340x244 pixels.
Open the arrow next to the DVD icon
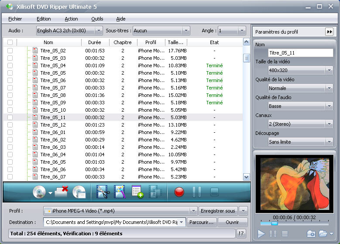(50, 193)
